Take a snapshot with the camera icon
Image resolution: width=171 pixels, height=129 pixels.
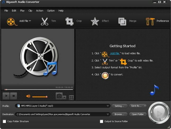point(59,96)
